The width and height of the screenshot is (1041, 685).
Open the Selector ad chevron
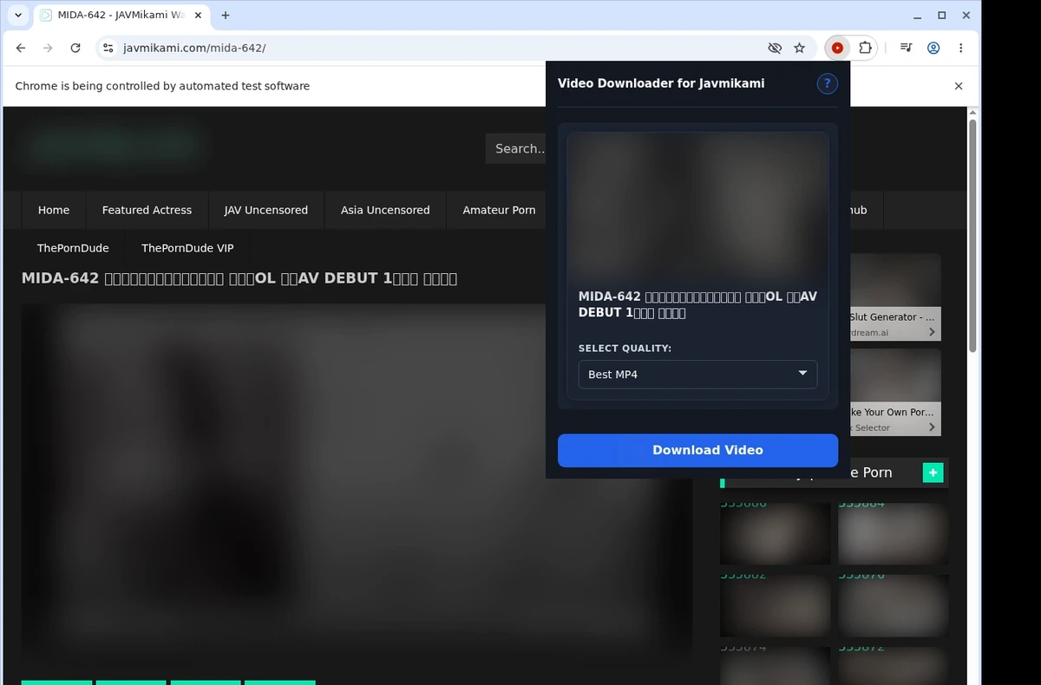click(x=932, y=427)
